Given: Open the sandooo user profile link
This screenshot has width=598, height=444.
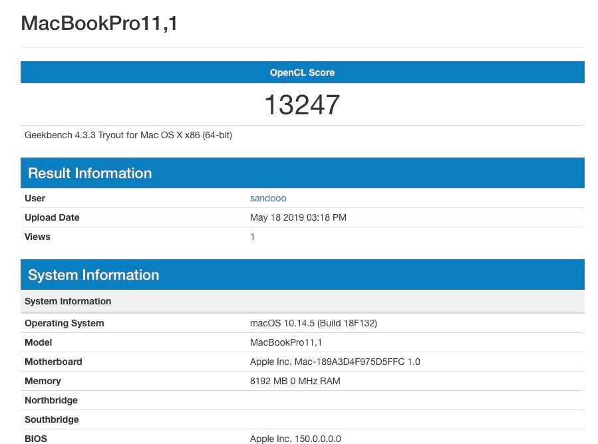Looking at the screenshot, I should click(268, 198).
